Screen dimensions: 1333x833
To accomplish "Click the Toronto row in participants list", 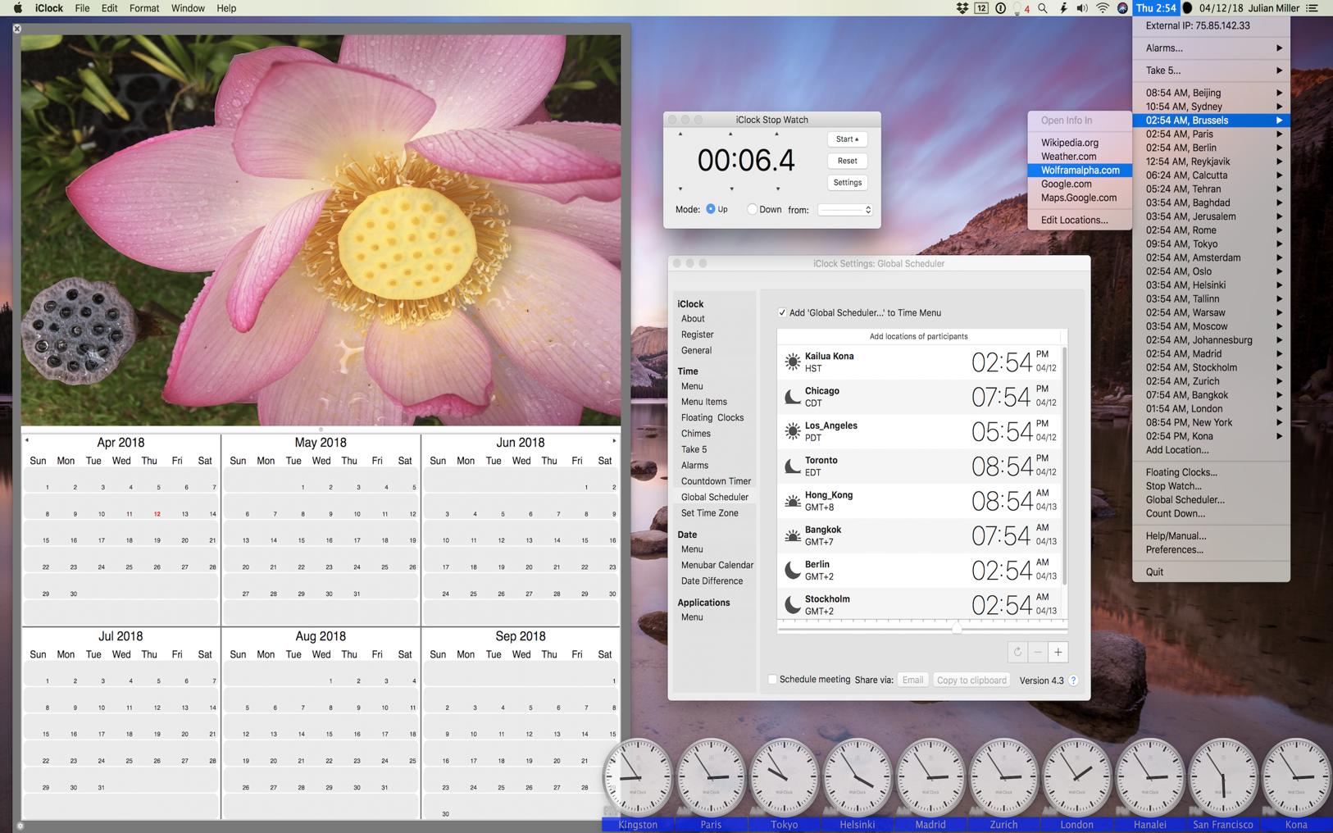I will (x=919, y=466).
